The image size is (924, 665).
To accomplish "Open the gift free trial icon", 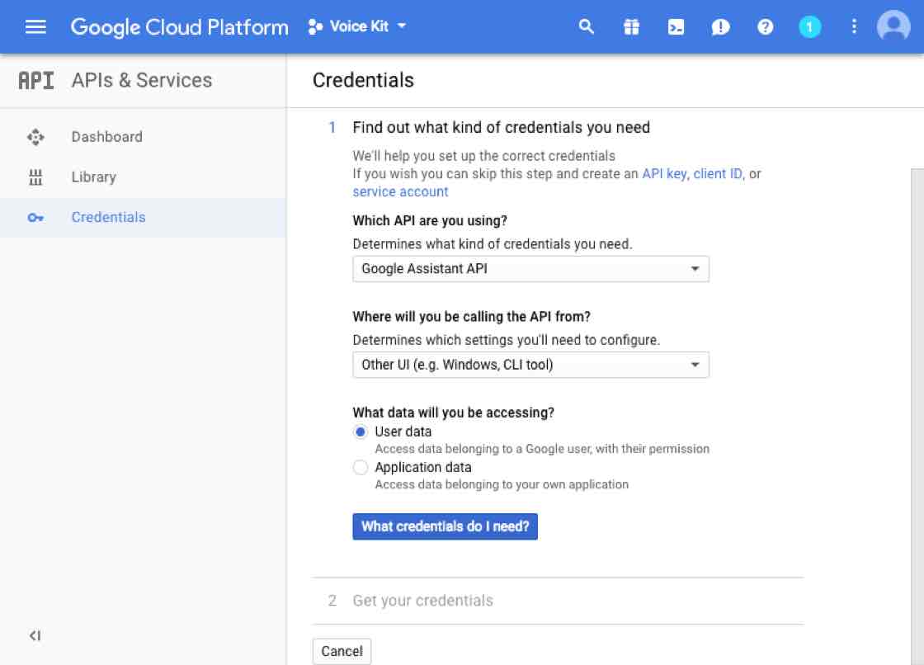I will pos(631,27).
